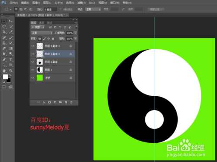Expand the layer opacity slider arrow
The width and height of the screenshot is (217, 162).
(x=76, y=33)
